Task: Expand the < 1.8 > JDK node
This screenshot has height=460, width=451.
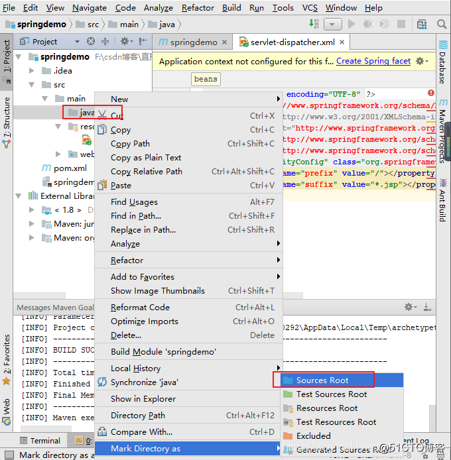Action: pos(32,209)
